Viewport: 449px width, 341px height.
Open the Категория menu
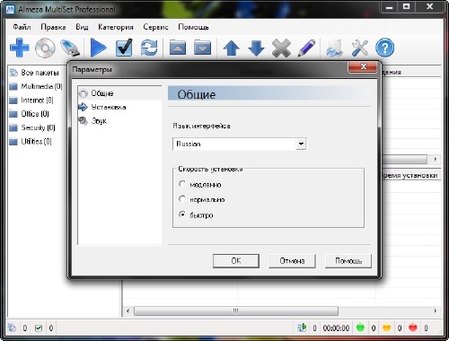pos(116,27)
